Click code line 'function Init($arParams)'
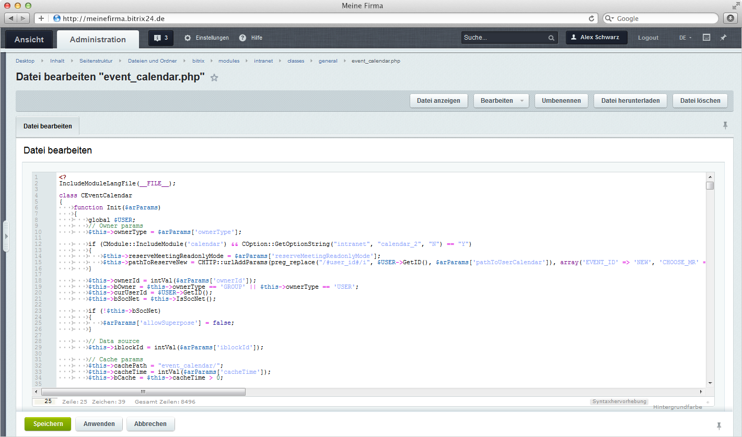Viewport: 742px width, 437px height. (x=117, y=208)
